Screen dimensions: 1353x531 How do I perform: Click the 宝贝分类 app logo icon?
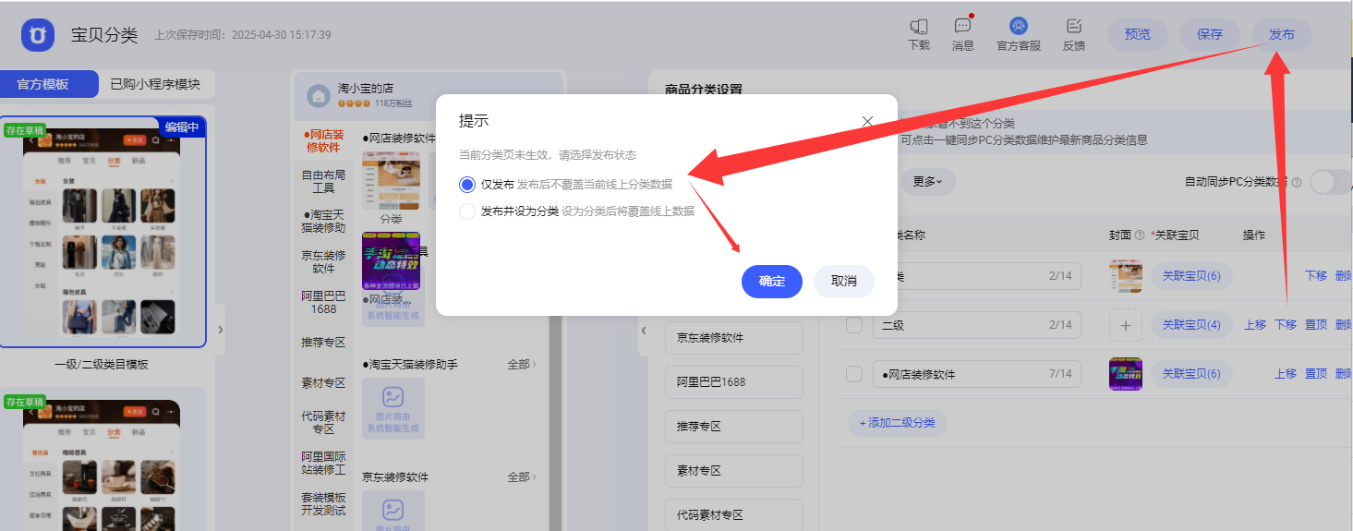pos(39,34)
